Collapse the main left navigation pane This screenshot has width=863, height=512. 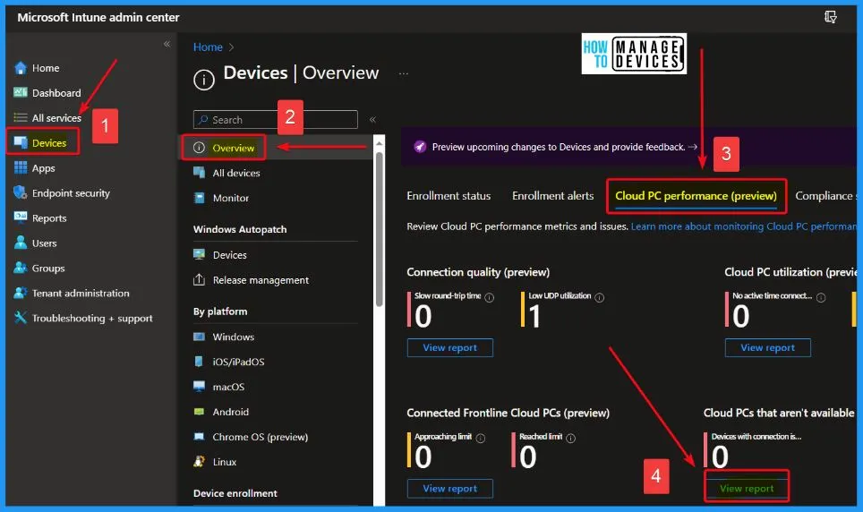click(167, 44)
